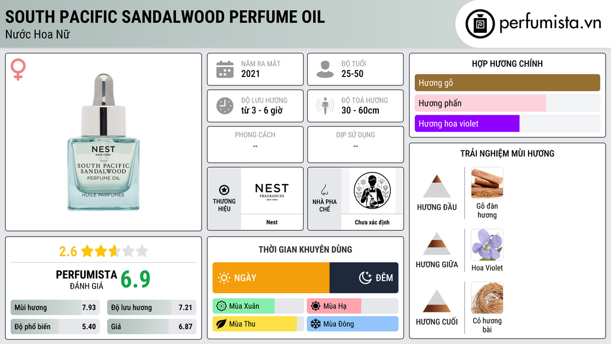Click the Dịp sử dụng card
611x344 pixels.
(x=356, y=145)
